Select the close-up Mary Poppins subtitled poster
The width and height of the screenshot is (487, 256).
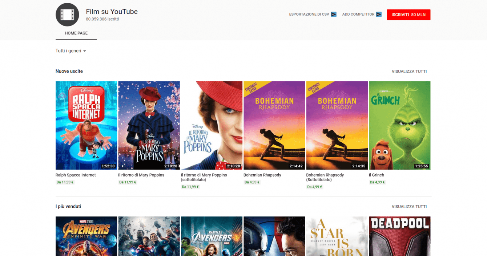click(x=212, y=125)
